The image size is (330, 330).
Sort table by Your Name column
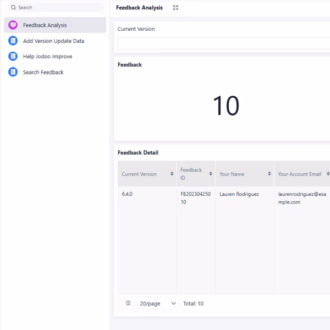click(269, 174)
